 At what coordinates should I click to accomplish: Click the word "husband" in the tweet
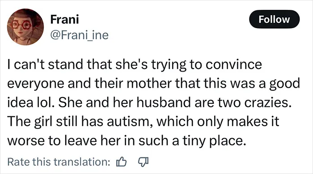point(164,102)
